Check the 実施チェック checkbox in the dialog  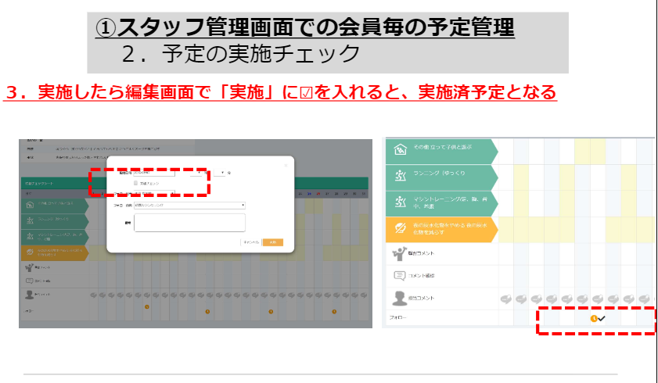click(x=136, y=183)
